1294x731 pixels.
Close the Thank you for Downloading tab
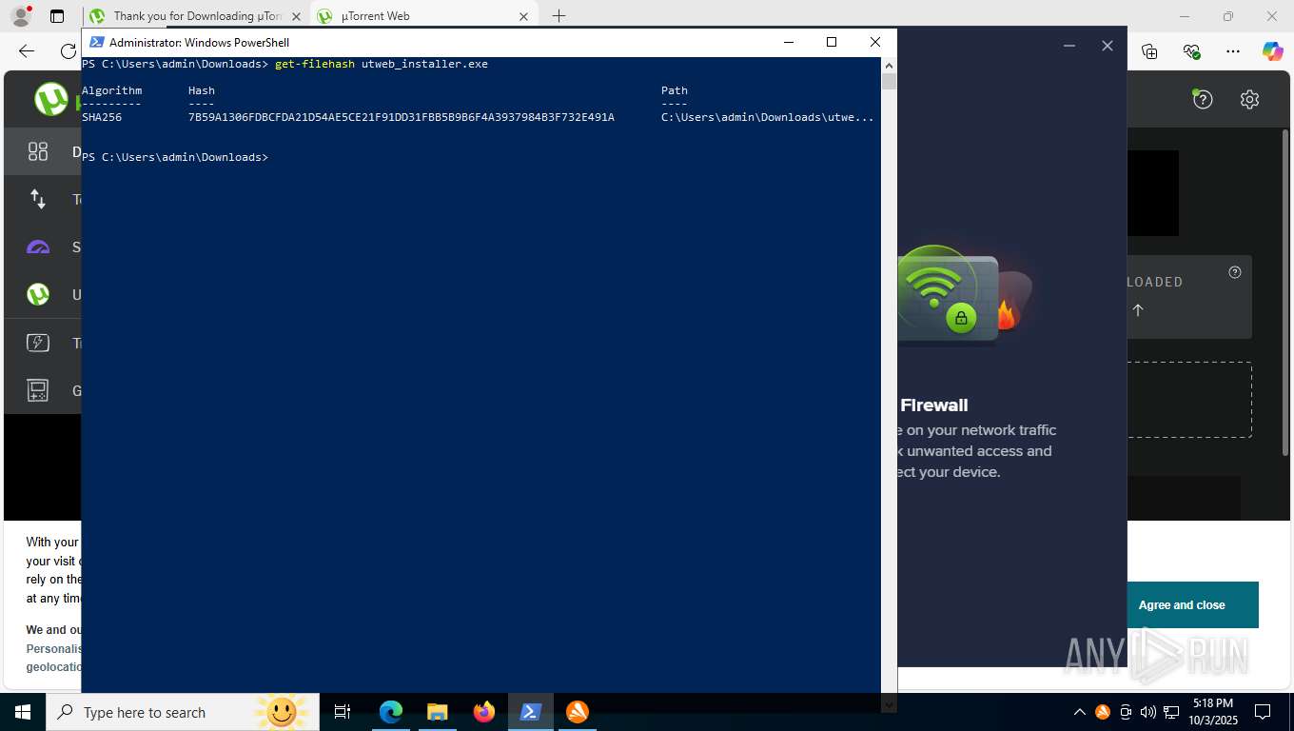pos(296,16)
